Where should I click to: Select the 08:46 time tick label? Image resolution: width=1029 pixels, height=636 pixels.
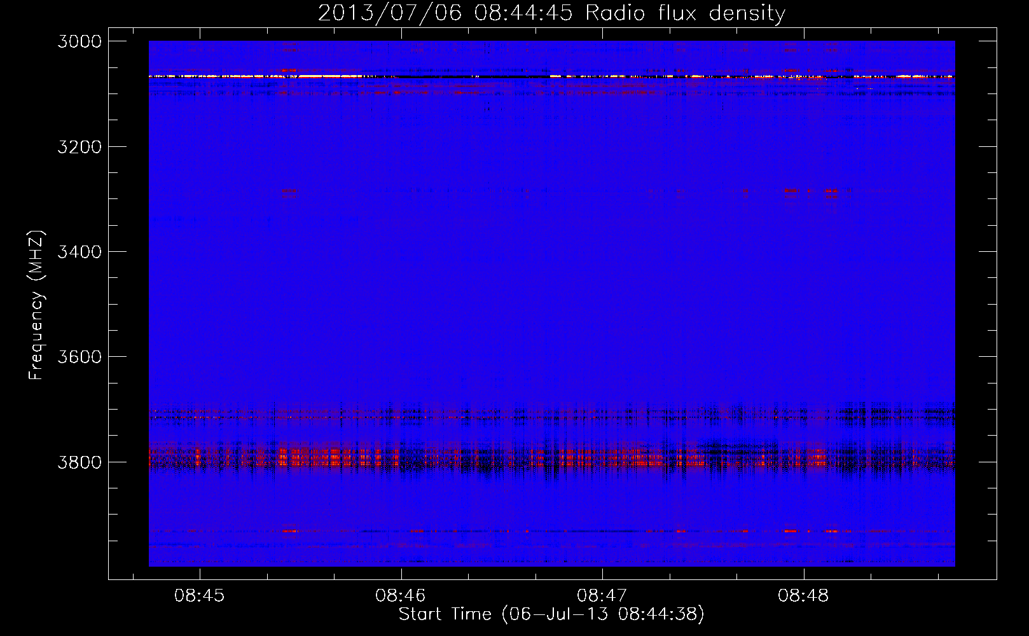click(x=401, y=595)
